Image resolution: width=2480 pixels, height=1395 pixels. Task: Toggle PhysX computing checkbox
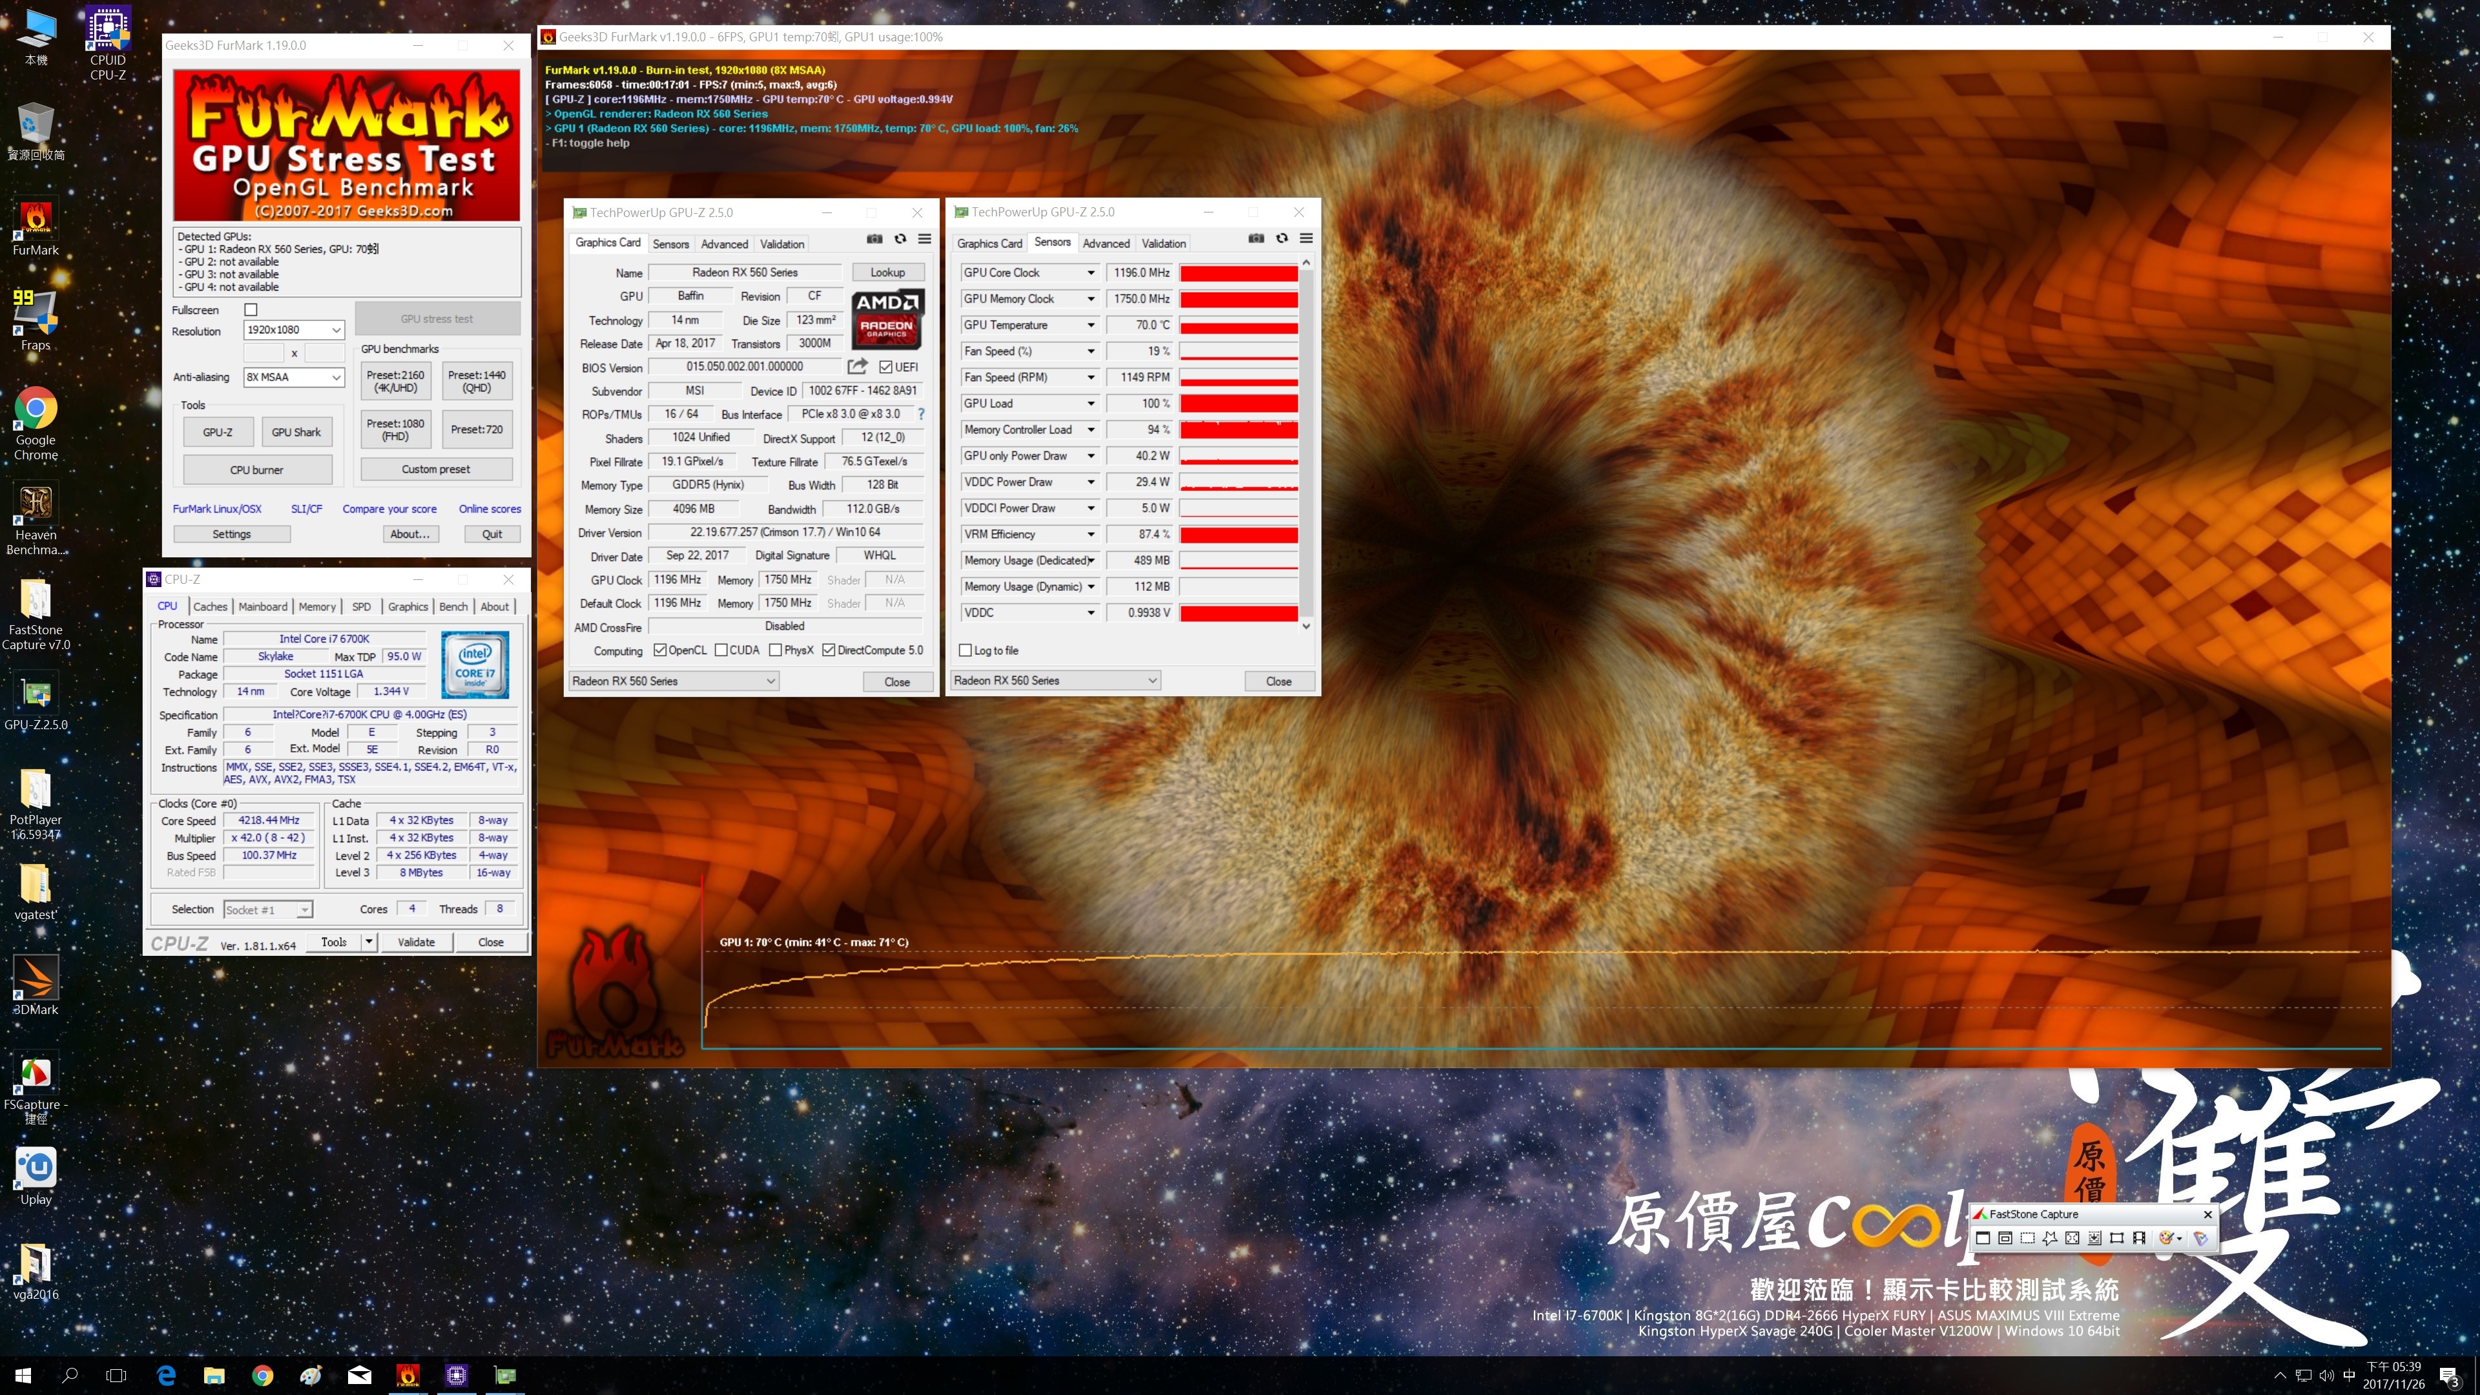point(776,650)
